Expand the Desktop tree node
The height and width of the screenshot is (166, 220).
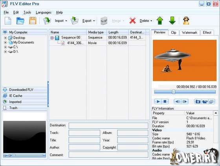5,38
